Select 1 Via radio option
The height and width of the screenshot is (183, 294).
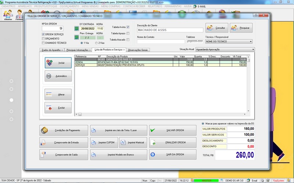82,43
